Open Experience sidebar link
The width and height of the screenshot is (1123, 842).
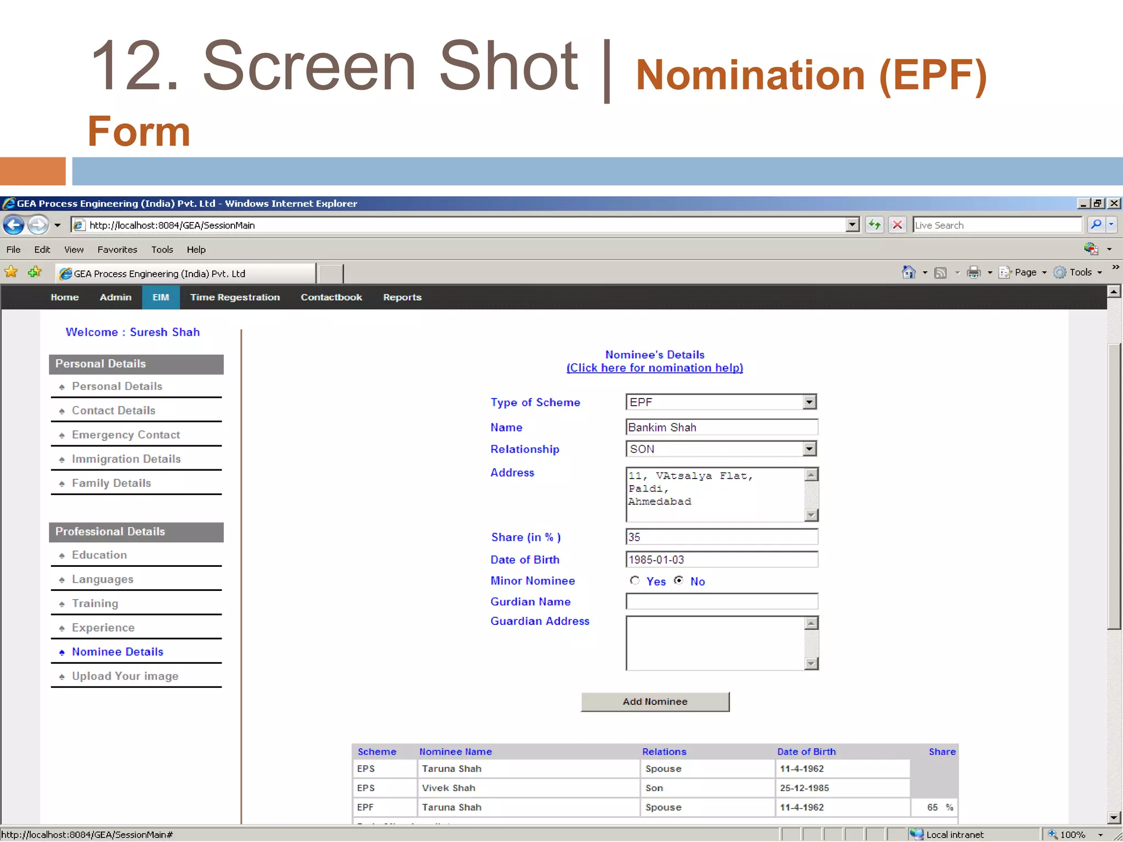[x=103, y=628]
